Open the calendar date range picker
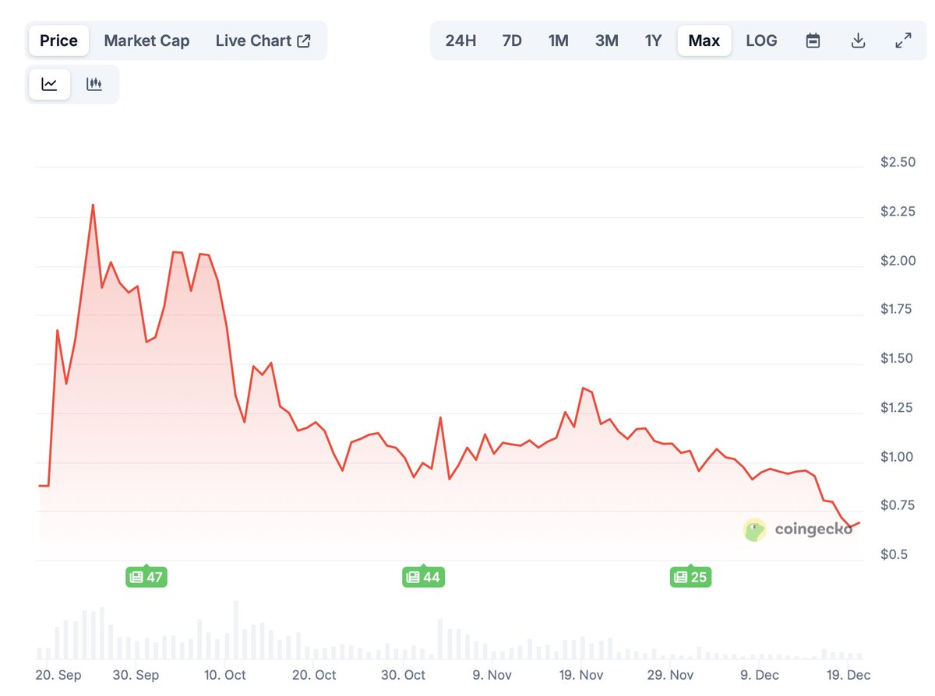 [813, 40]
